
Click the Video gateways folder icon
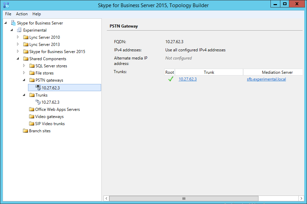(32, 117)
